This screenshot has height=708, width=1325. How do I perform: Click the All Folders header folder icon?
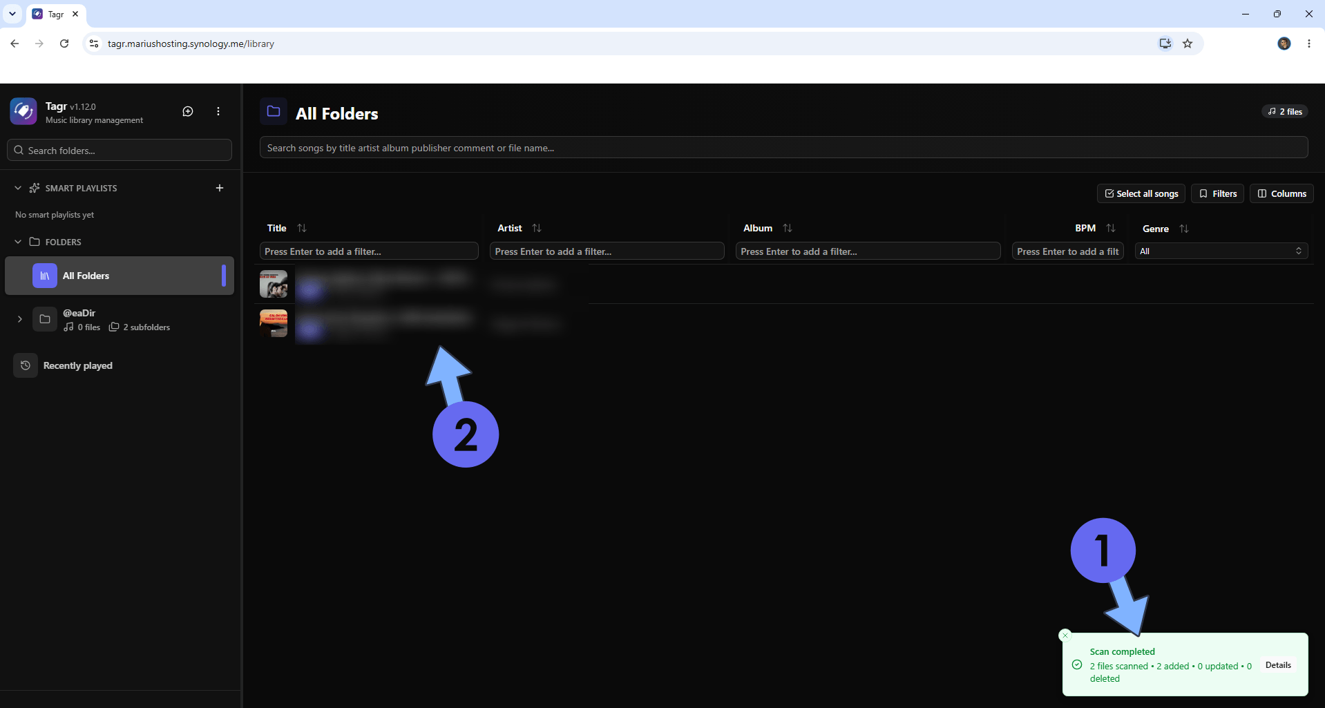click(x=274, y=111)
